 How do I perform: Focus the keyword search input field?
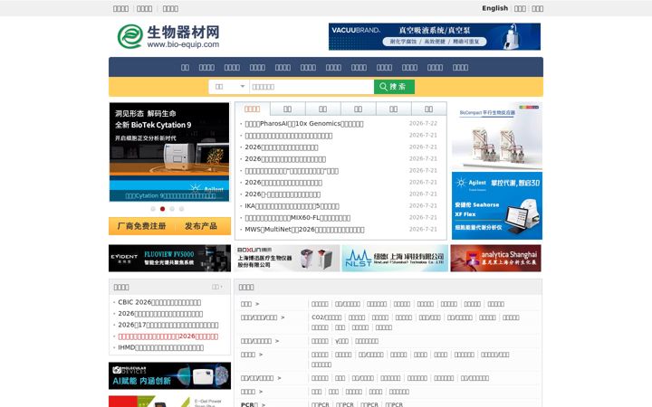[312, 87]
